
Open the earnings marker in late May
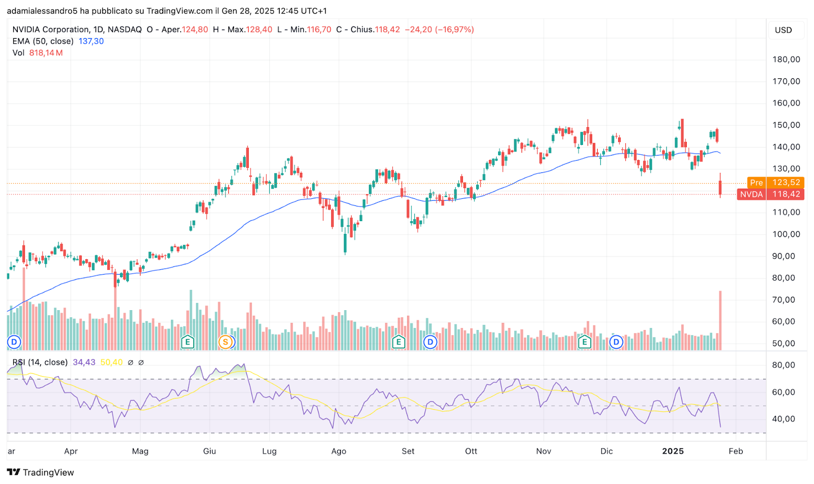(x=188, y=342)
